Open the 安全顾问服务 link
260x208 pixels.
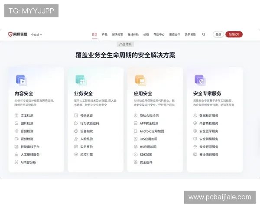click(x=209, y=147)
